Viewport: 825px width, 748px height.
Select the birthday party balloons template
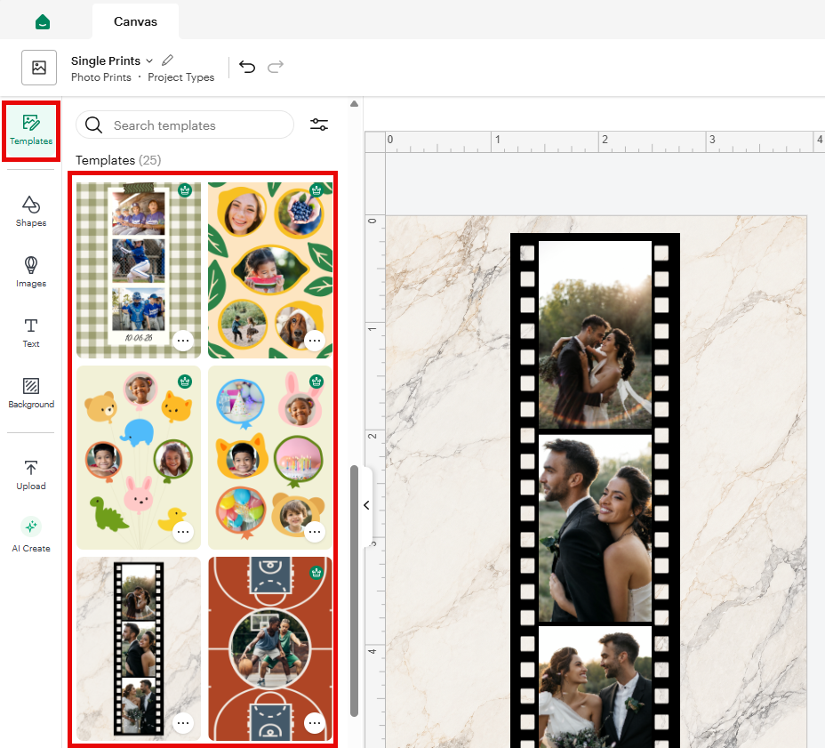coord(270,457)
